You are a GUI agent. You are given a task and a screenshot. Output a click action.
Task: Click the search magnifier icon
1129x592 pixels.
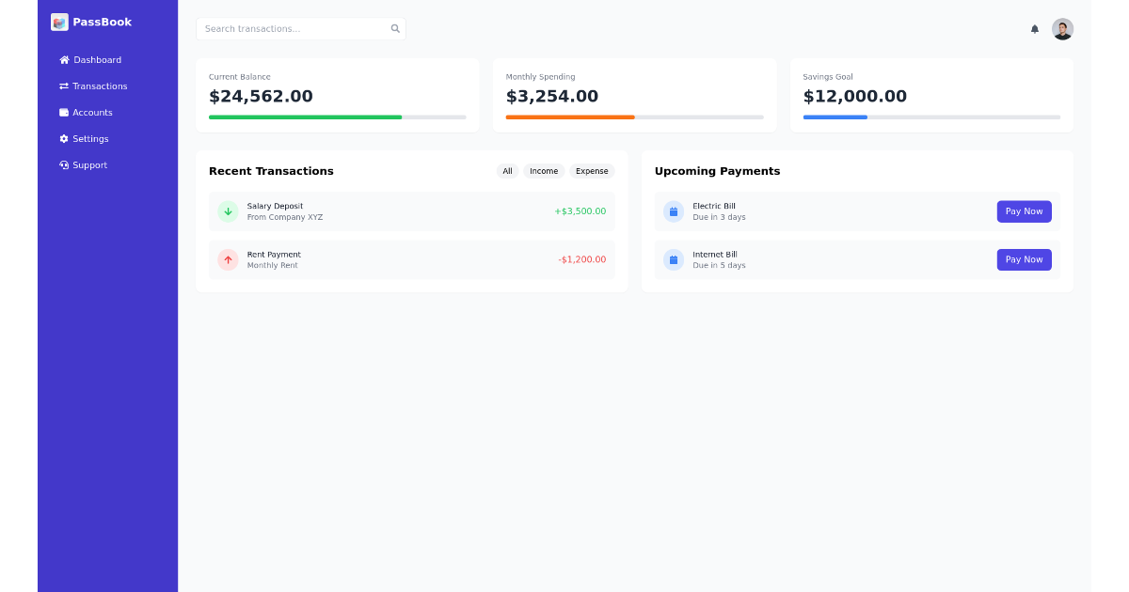[395, 28]
